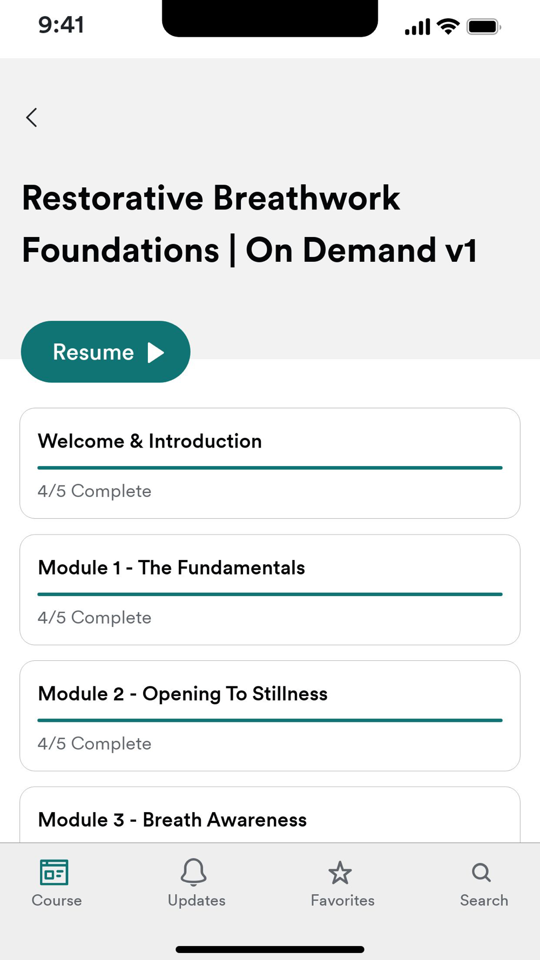
Task: Open the Updates bell icon
Action: 193,872
